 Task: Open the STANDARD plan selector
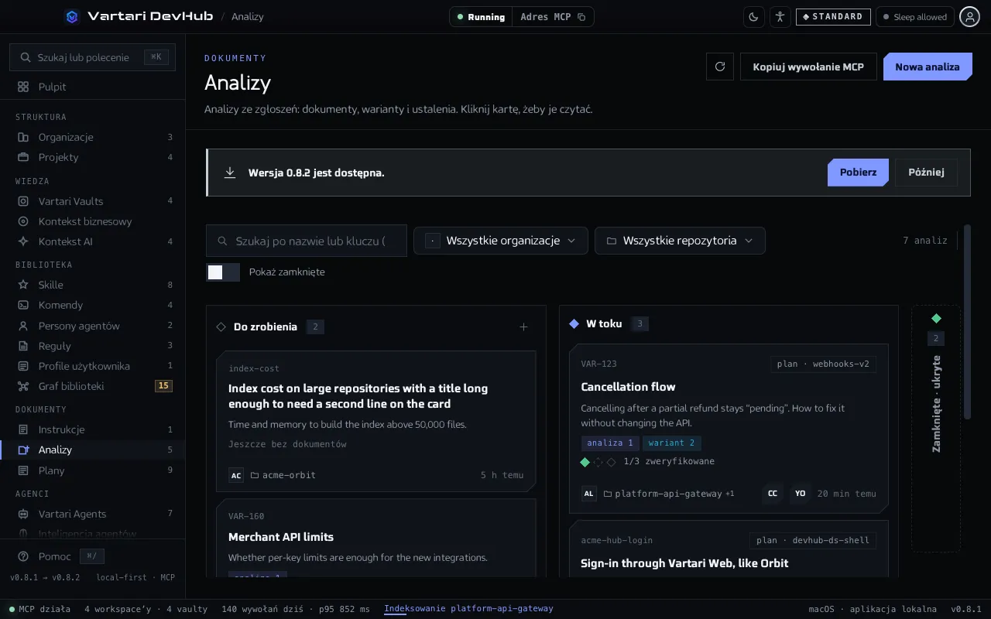(x=833, y=16)
